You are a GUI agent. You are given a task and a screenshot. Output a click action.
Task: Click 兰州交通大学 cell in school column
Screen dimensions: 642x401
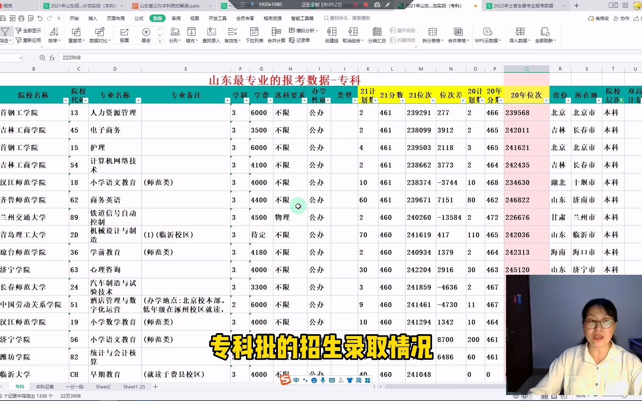34,217
